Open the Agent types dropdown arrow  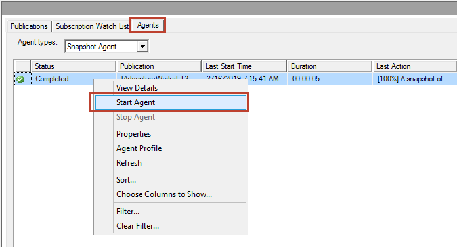click(x=142, y=47)
